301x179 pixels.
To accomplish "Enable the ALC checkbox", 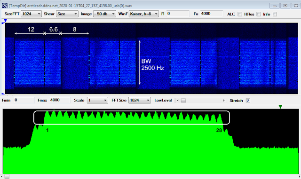I will click(240, 14).
